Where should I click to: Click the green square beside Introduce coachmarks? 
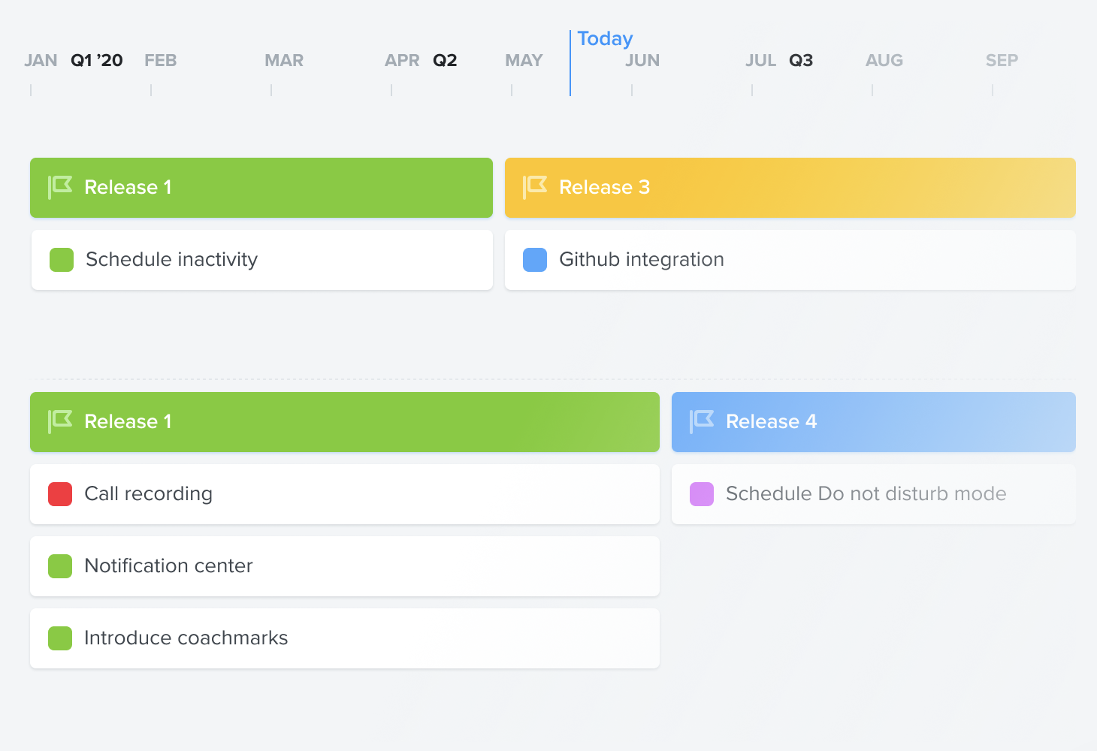tap(60, 638)
